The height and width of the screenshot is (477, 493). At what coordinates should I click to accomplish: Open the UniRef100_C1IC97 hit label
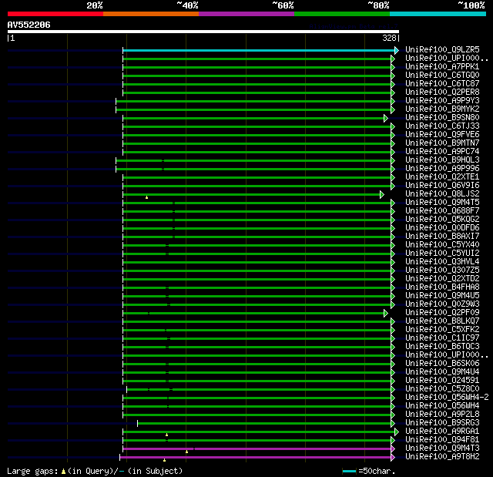442,338
